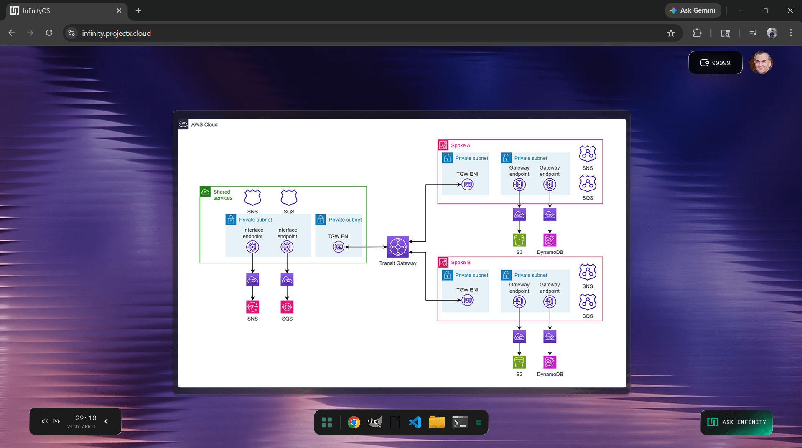The width and height of the screenshot is (802, 448).
Task: Click the SQS shield icon inside Shared services
Action: pos(289,197)
